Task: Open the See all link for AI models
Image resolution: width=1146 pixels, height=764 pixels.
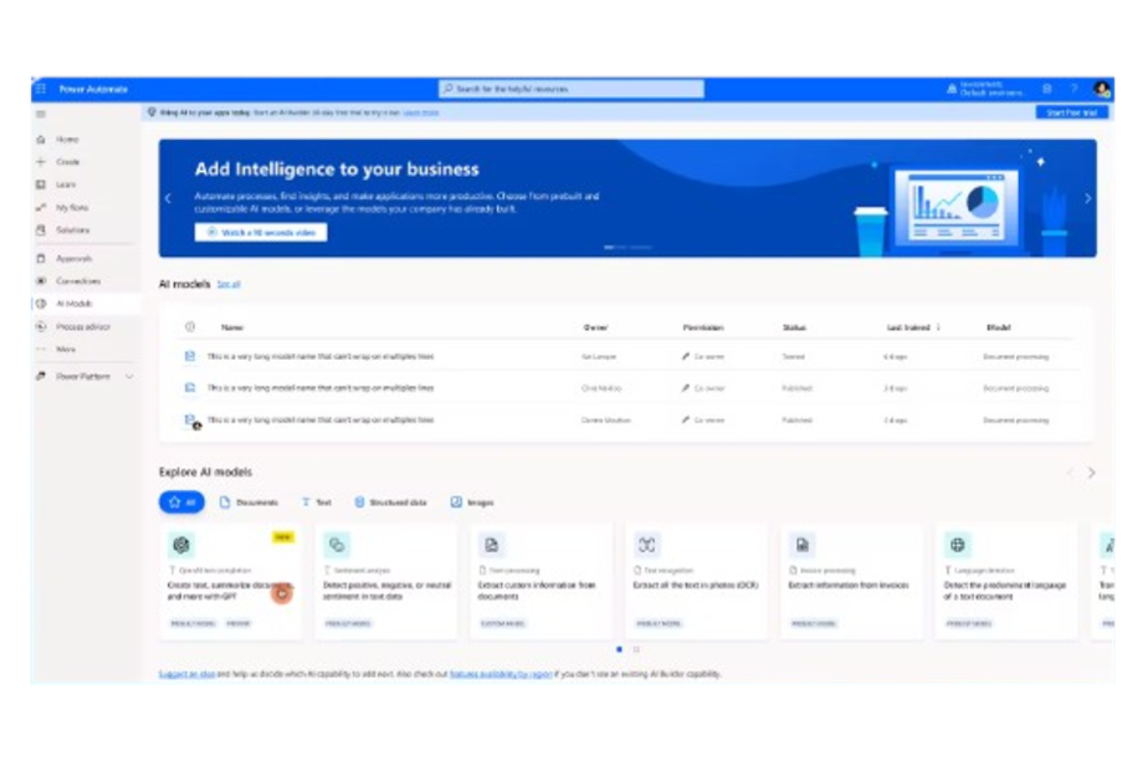Action: [x=228, y=285]
